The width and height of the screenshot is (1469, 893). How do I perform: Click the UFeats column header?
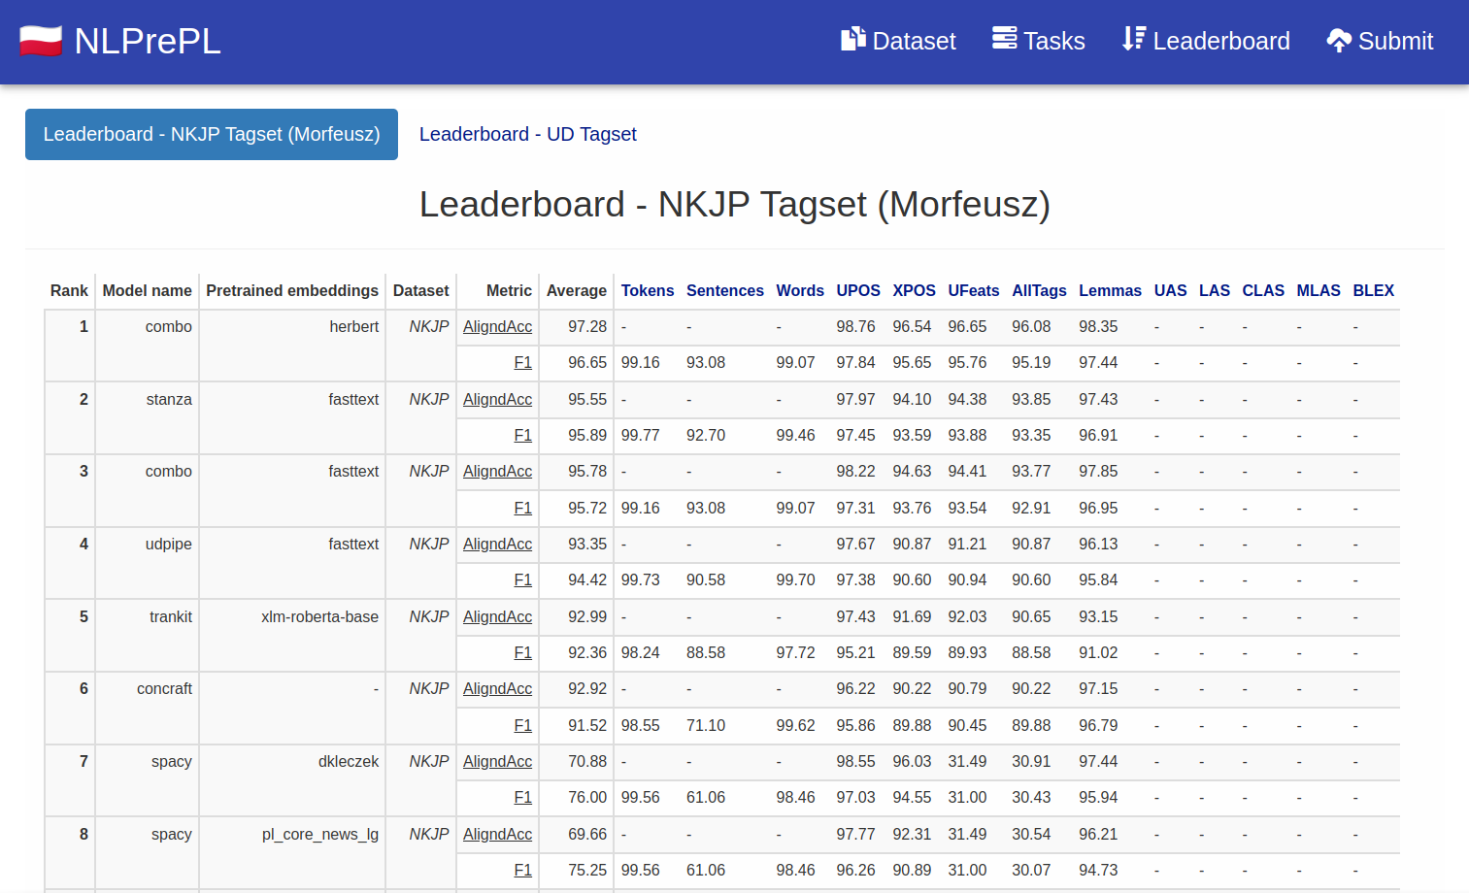[973, 290]
